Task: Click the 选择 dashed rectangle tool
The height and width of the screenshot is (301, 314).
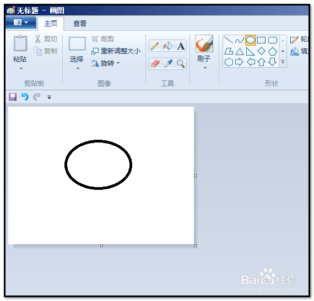Action: [x=77, y=43]
